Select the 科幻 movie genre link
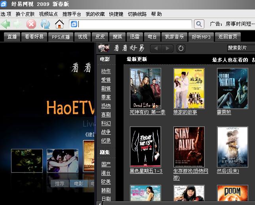The image size is (255, 205). [106, 123]
